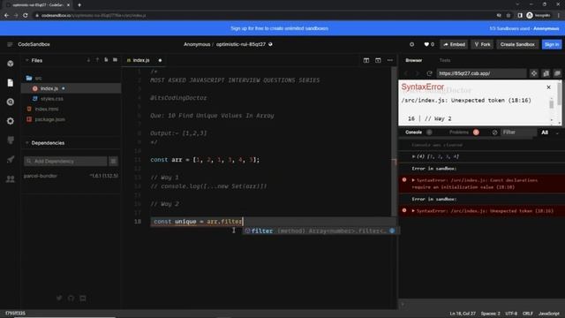Select the Problems tab
This screenshot has height=318, width=565.
point(459,132)
